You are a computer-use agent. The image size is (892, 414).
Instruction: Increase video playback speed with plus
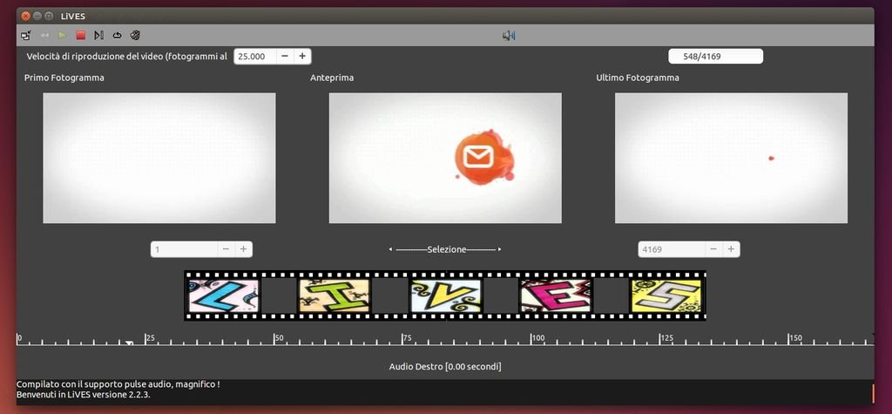tap(302, 56)
